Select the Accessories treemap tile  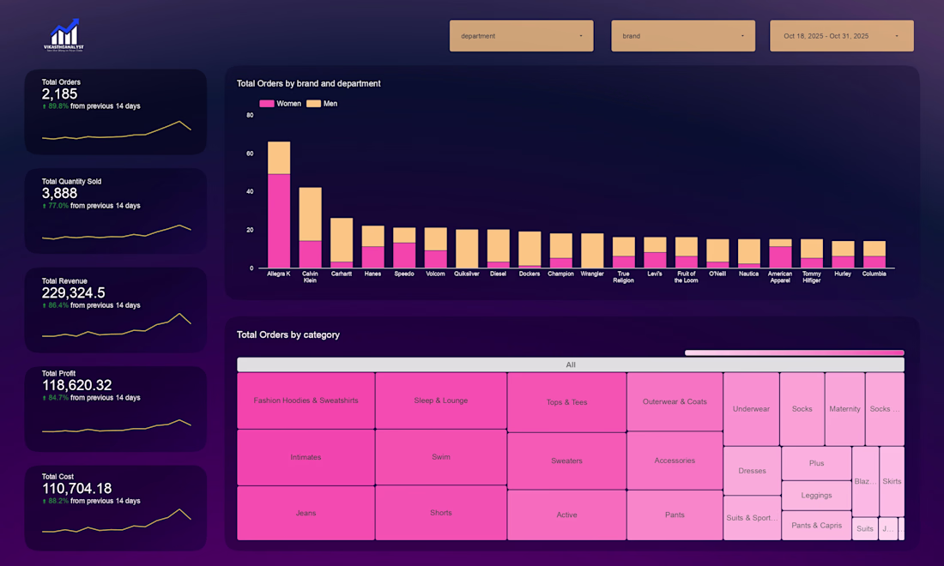click(x=675, y=461)
